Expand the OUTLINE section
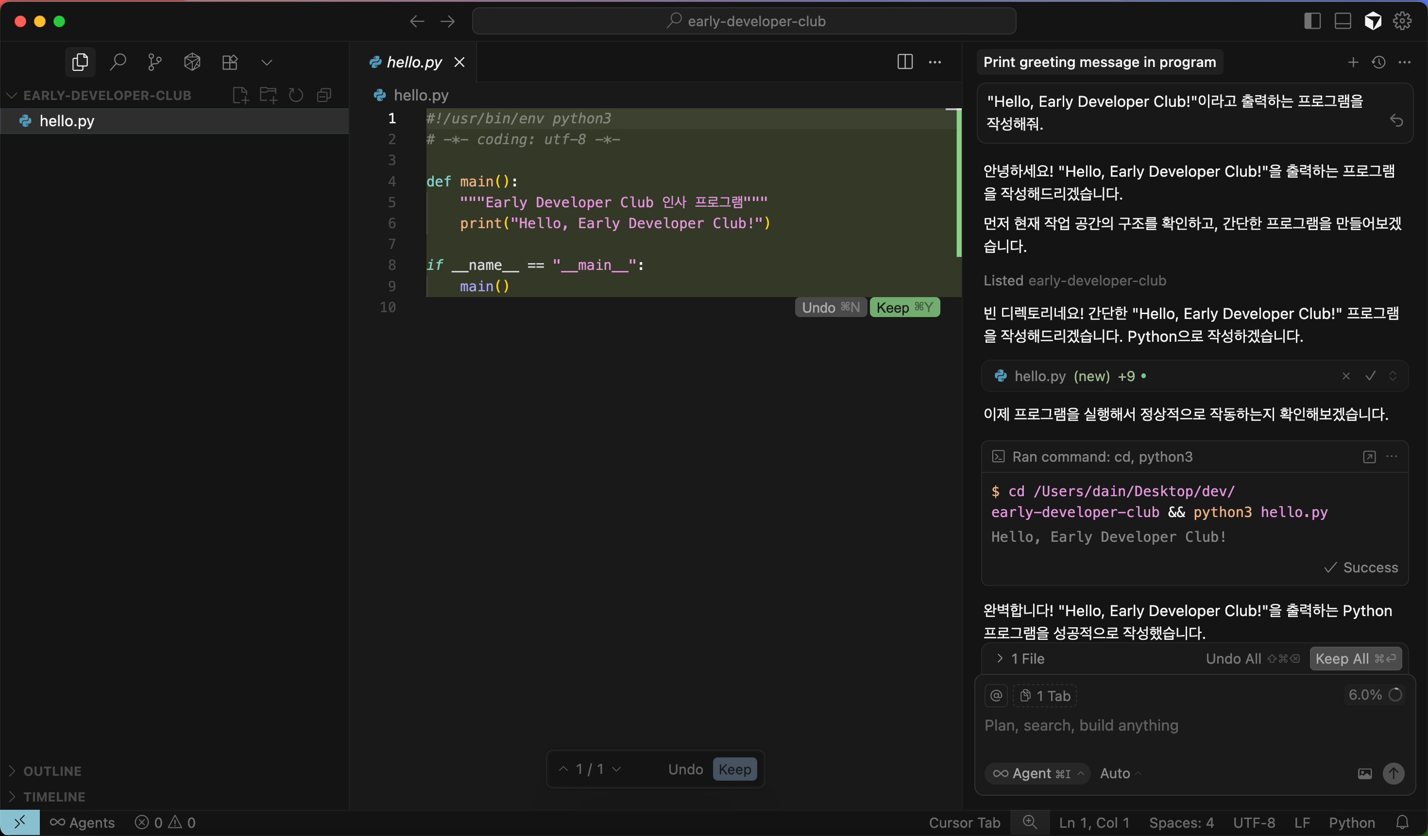This screenshot has height=836, width=1428. coord(52,771)
